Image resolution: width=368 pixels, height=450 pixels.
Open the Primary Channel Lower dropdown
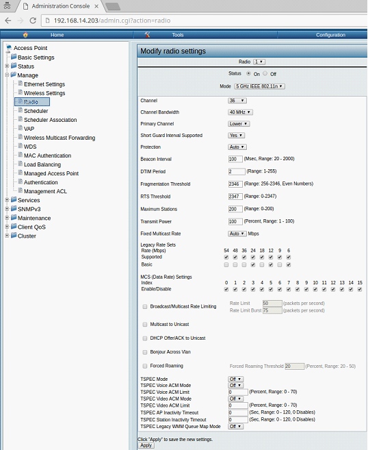click(239, 124)
